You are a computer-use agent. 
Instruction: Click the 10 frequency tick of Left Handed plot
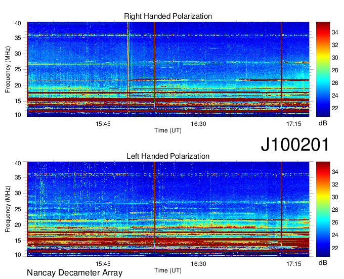point(18,255)
